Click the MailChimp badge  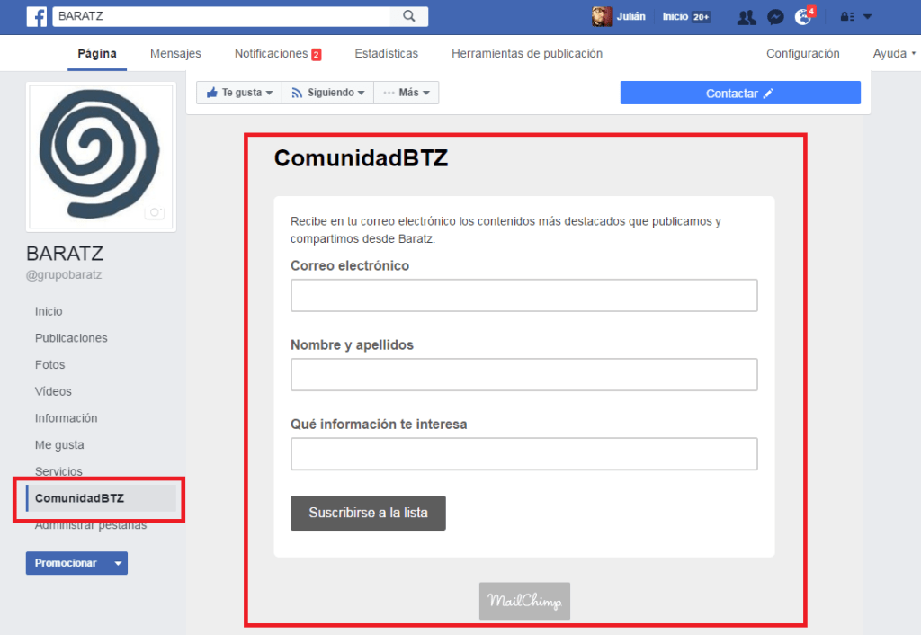pos(524,601)
